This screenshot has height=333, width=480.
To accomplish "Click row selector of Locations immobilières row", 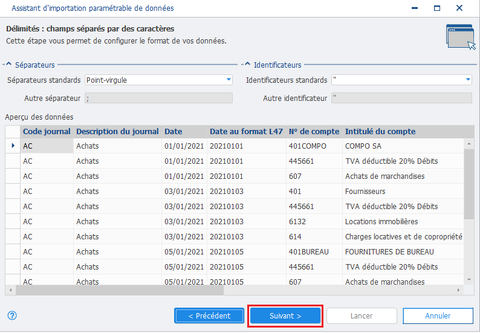I will coord(13,222).
